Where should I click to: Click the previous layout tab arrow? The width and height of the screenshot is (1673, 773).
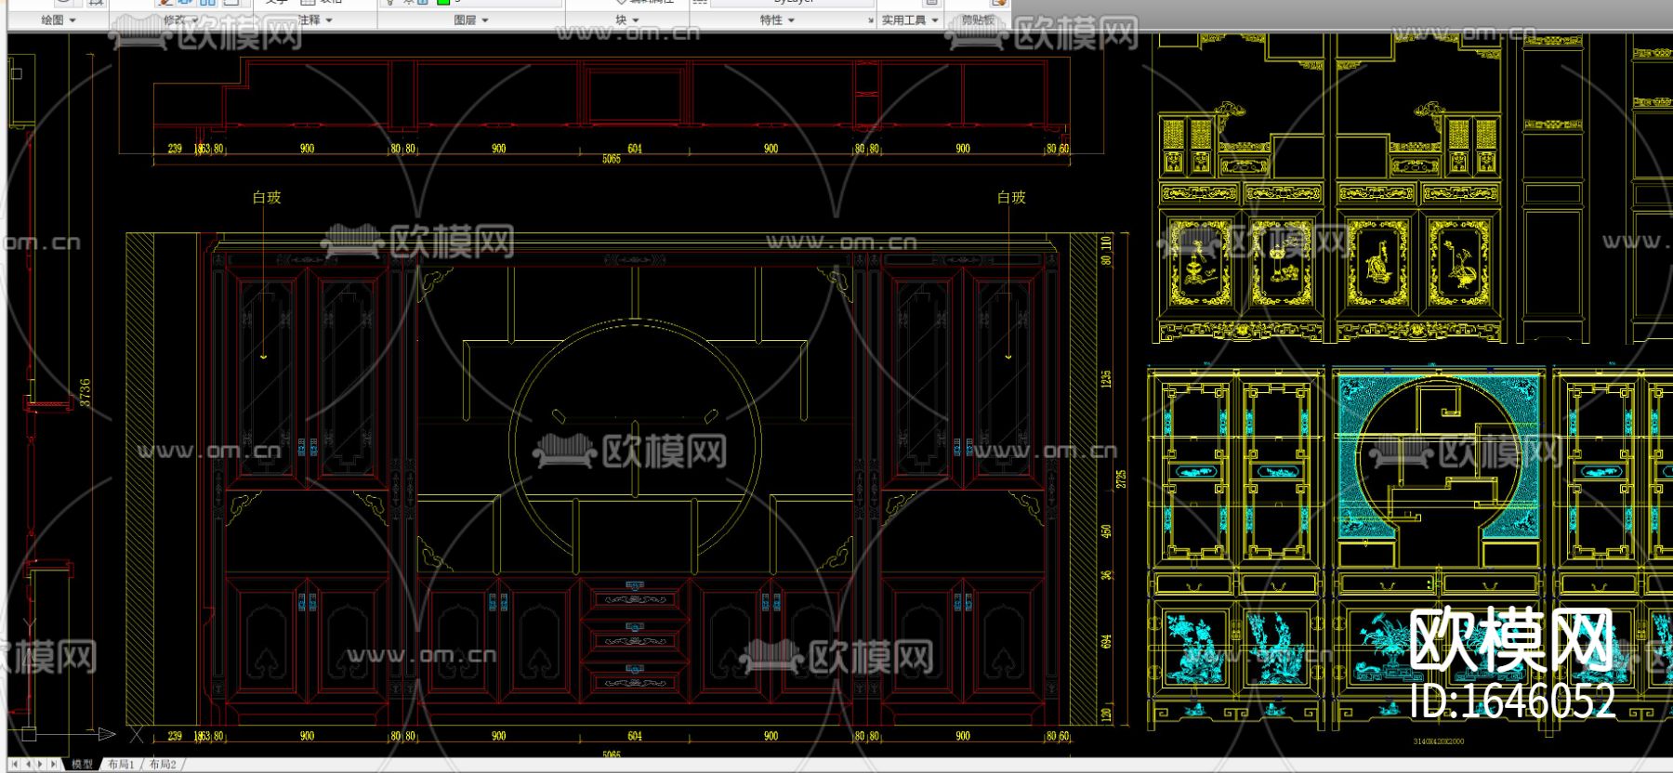tap(28, 765)
